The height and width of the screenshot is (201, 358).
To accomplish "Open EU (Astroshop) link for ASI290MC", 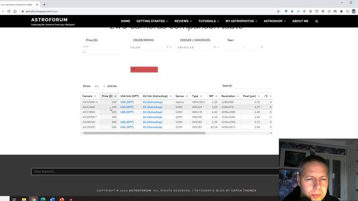I will [153, 117].
